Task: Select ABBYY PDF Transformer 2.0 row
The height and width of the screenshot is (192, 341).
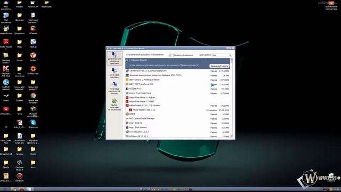Action: pyautogui.click(x=177, y=84)
